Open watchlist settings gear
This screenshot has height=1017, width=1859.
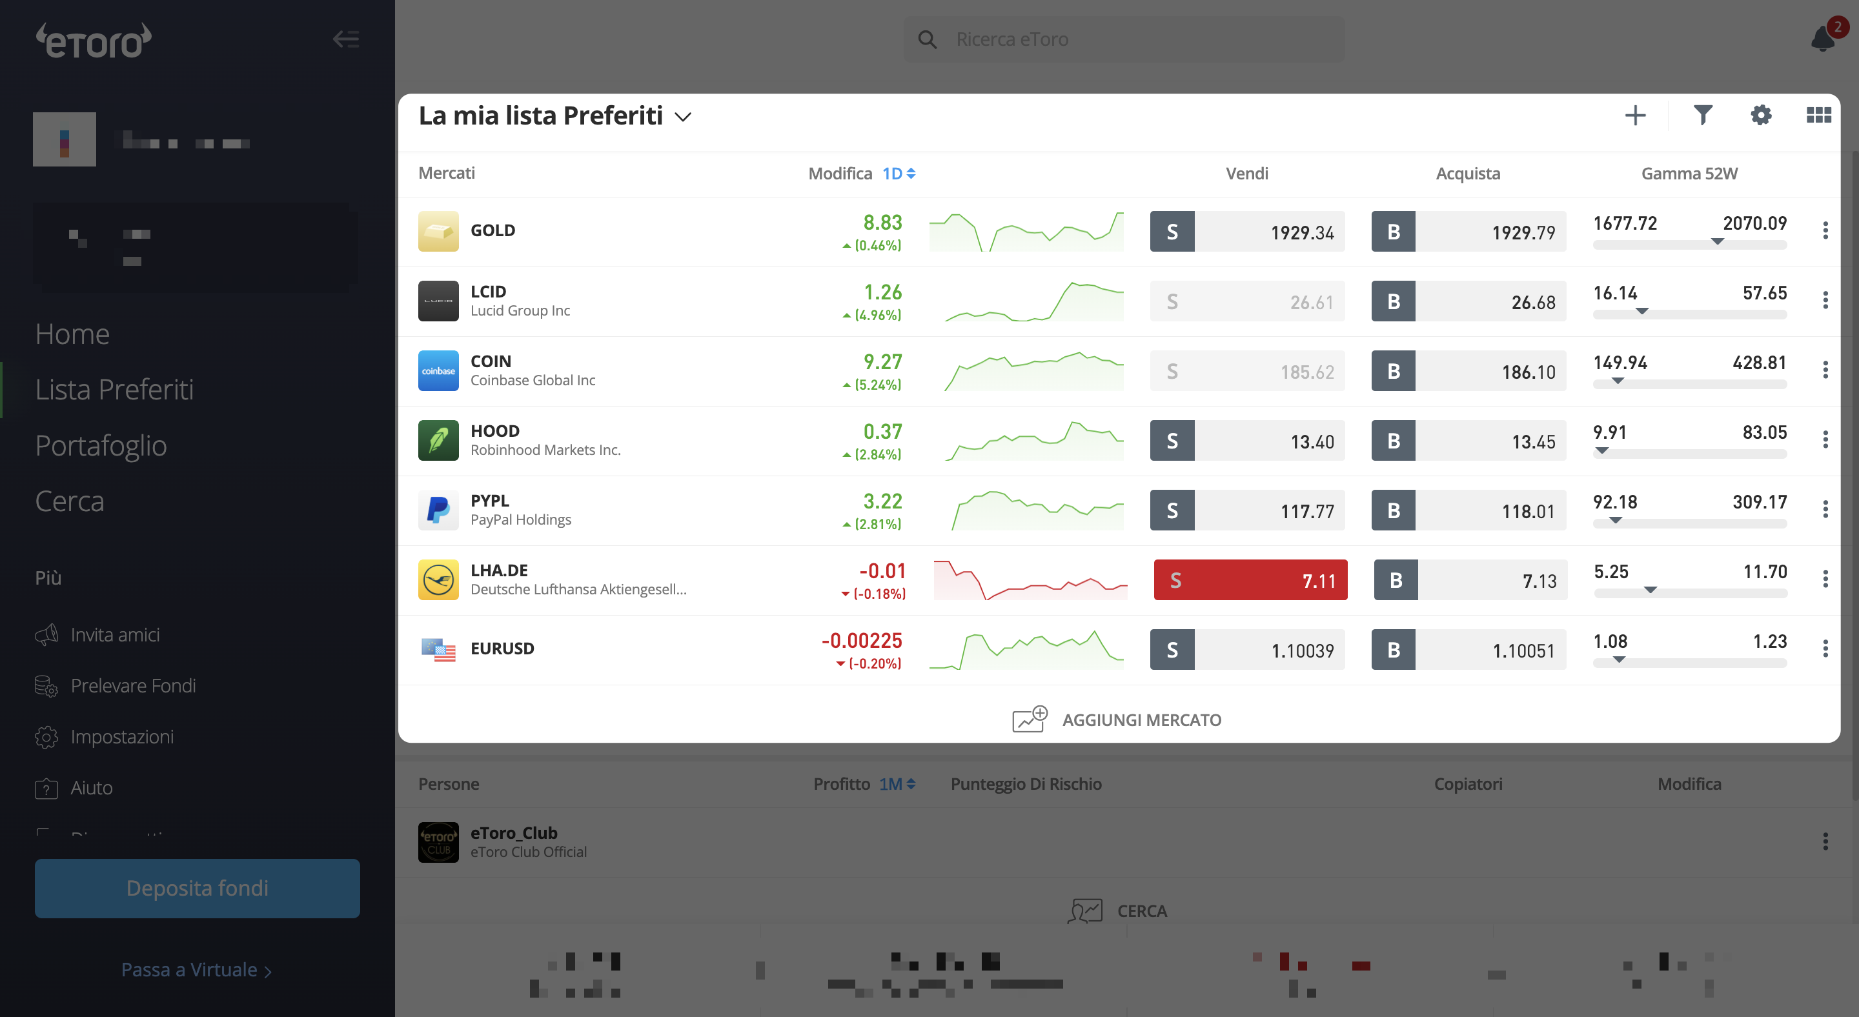pos(1761,116)
